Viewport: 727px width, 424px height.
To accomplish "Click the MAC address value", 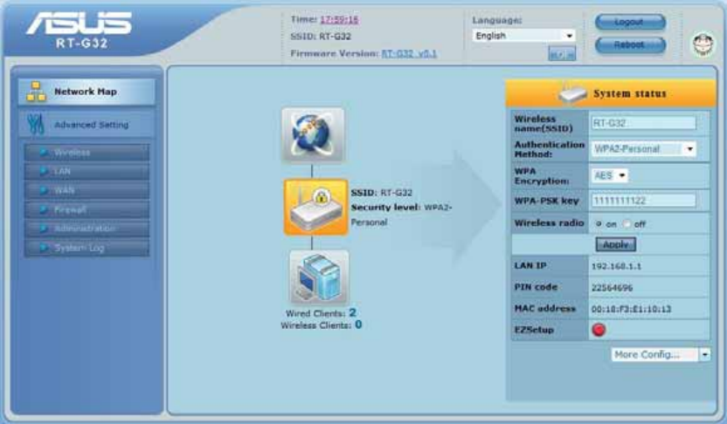I will click(631, 309).
